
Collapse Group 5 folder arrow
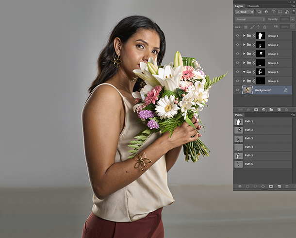click(x=244, y=72)
